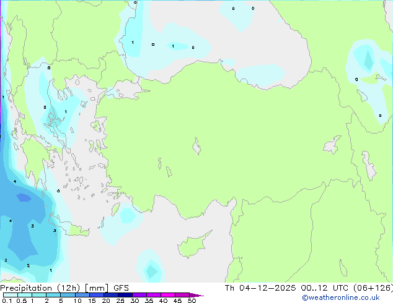Pick the 5–10 mm blue legend swatch

click(68, 295)
